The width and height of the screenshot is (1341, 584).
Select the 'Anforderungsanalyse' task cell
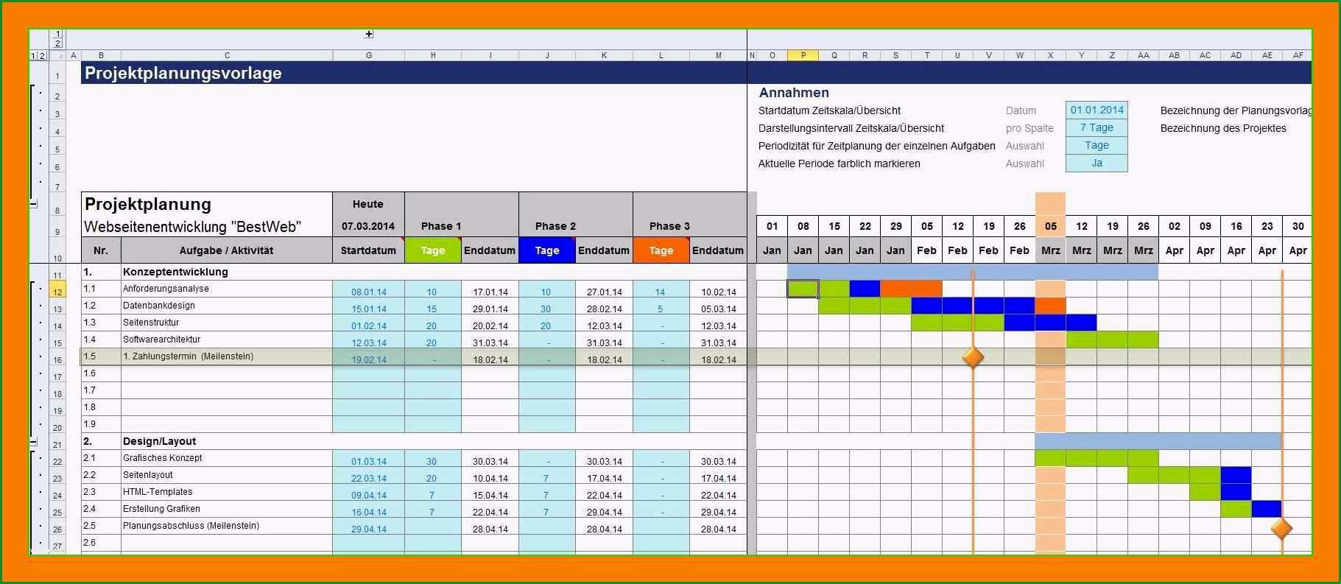pyautogui.click(x=227, y=289)
